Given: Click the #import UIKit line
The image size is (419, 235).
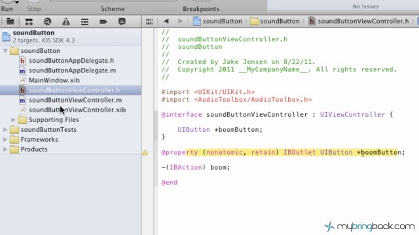Looking at the screenshot, I should tap(208, 92).
